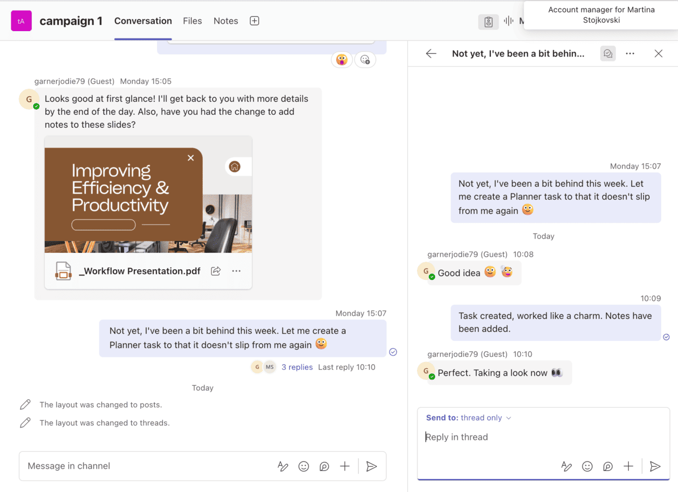The width and height of the screenshot is (678, 492).
Task: Open more options on the thread header
Action: coord(630,53)
